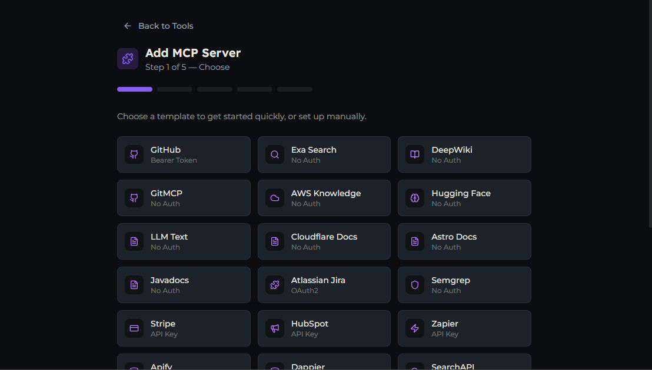Click the Add MCP Server puzzle icon
Viewport: 652px width, 370px height.
(x=128, y=59)
